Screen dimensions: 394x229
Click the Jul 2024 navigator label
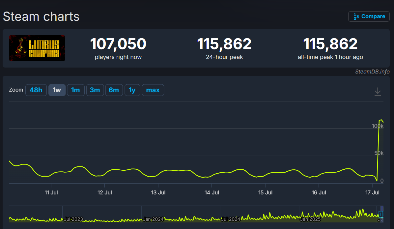point(231,219)
